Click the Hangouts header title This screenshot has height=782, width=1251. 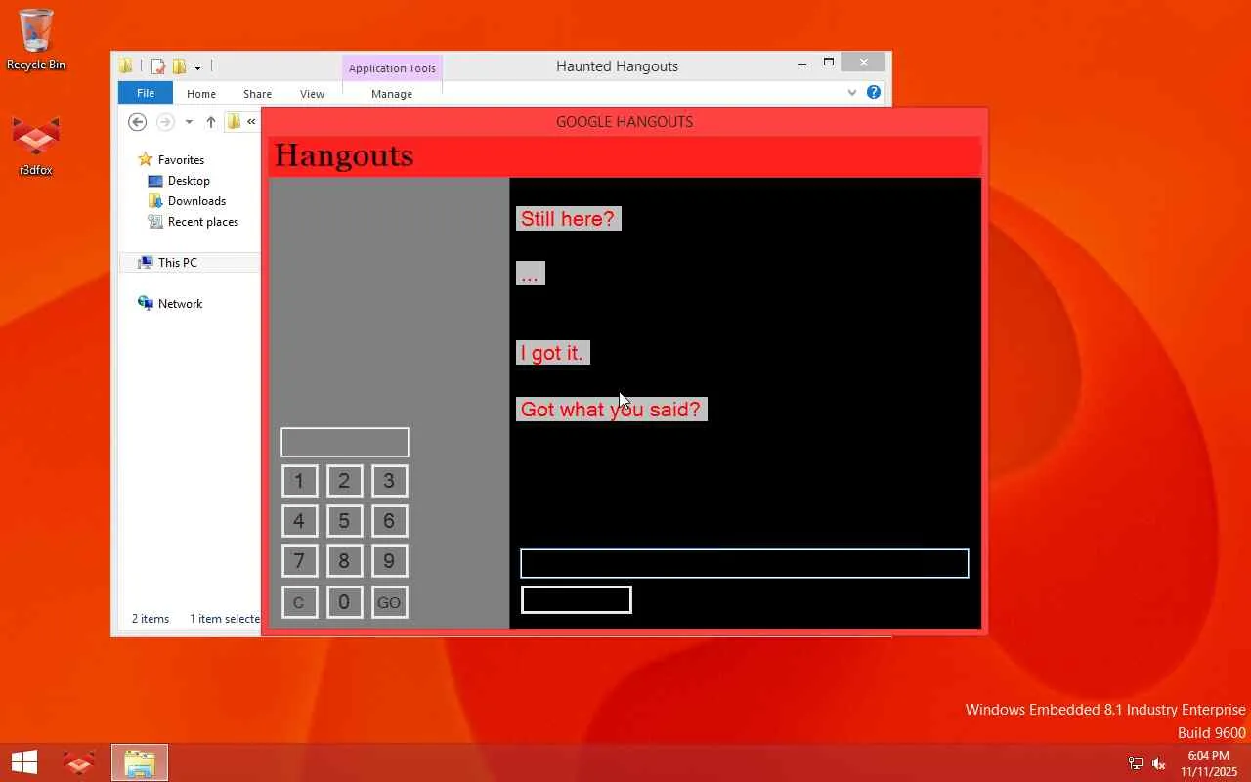[x=344, y=155]
